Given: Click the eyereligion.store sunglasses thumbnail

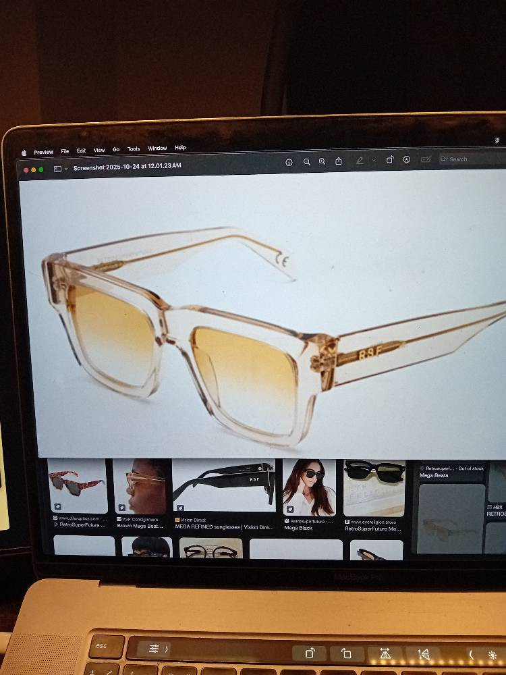Looking at the screenshot, I should coord(374,488).
